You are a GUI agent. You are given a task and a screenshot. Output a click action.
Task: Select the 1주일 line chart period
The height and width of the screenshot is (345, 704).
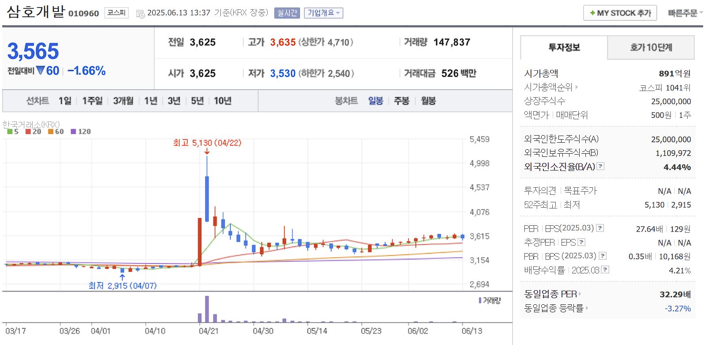pos(92,101)
